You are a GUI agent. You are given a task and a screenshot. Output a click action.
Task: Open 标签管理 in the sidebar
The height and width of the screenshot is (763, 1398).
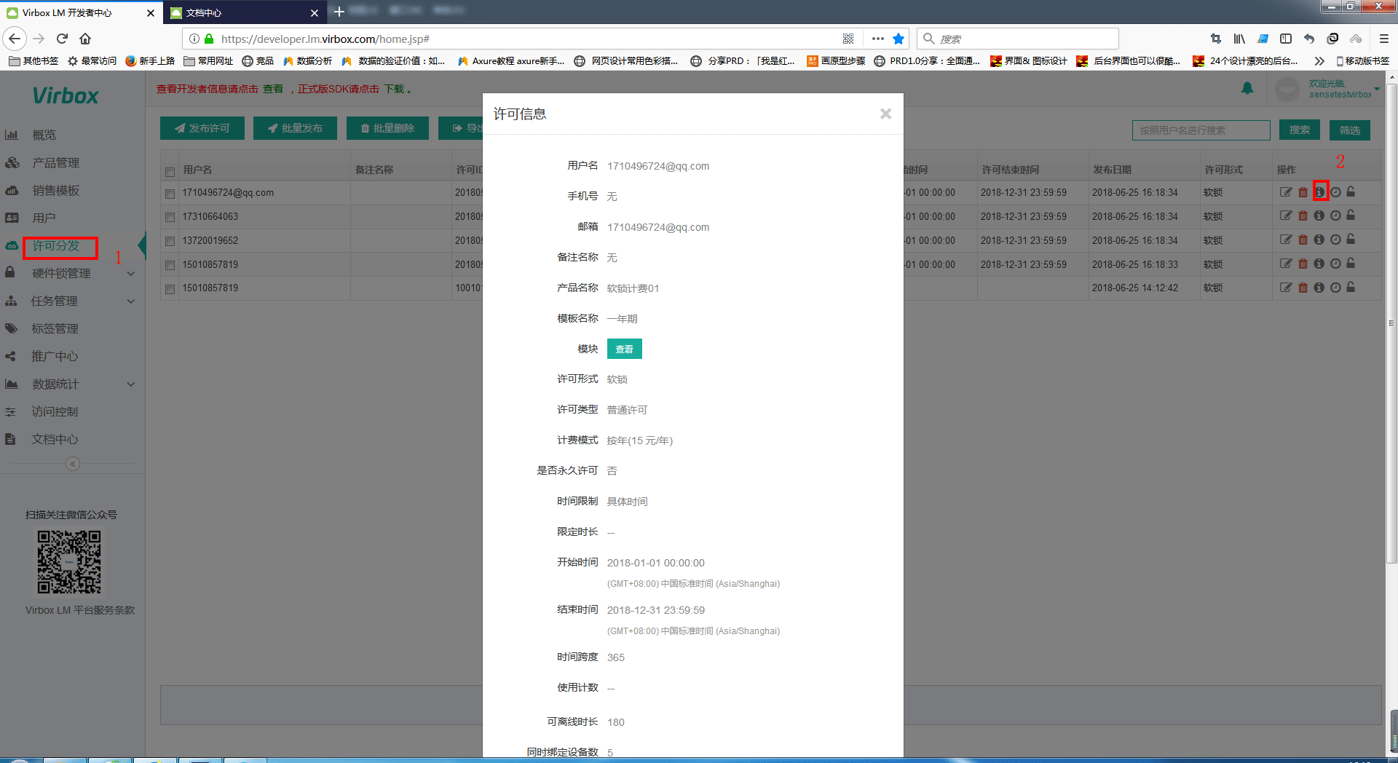tap(55, 328)
